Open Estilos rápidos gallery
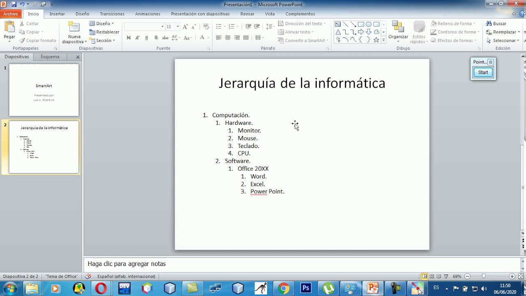Screen dimensions: 526x296 click(419, 32)
